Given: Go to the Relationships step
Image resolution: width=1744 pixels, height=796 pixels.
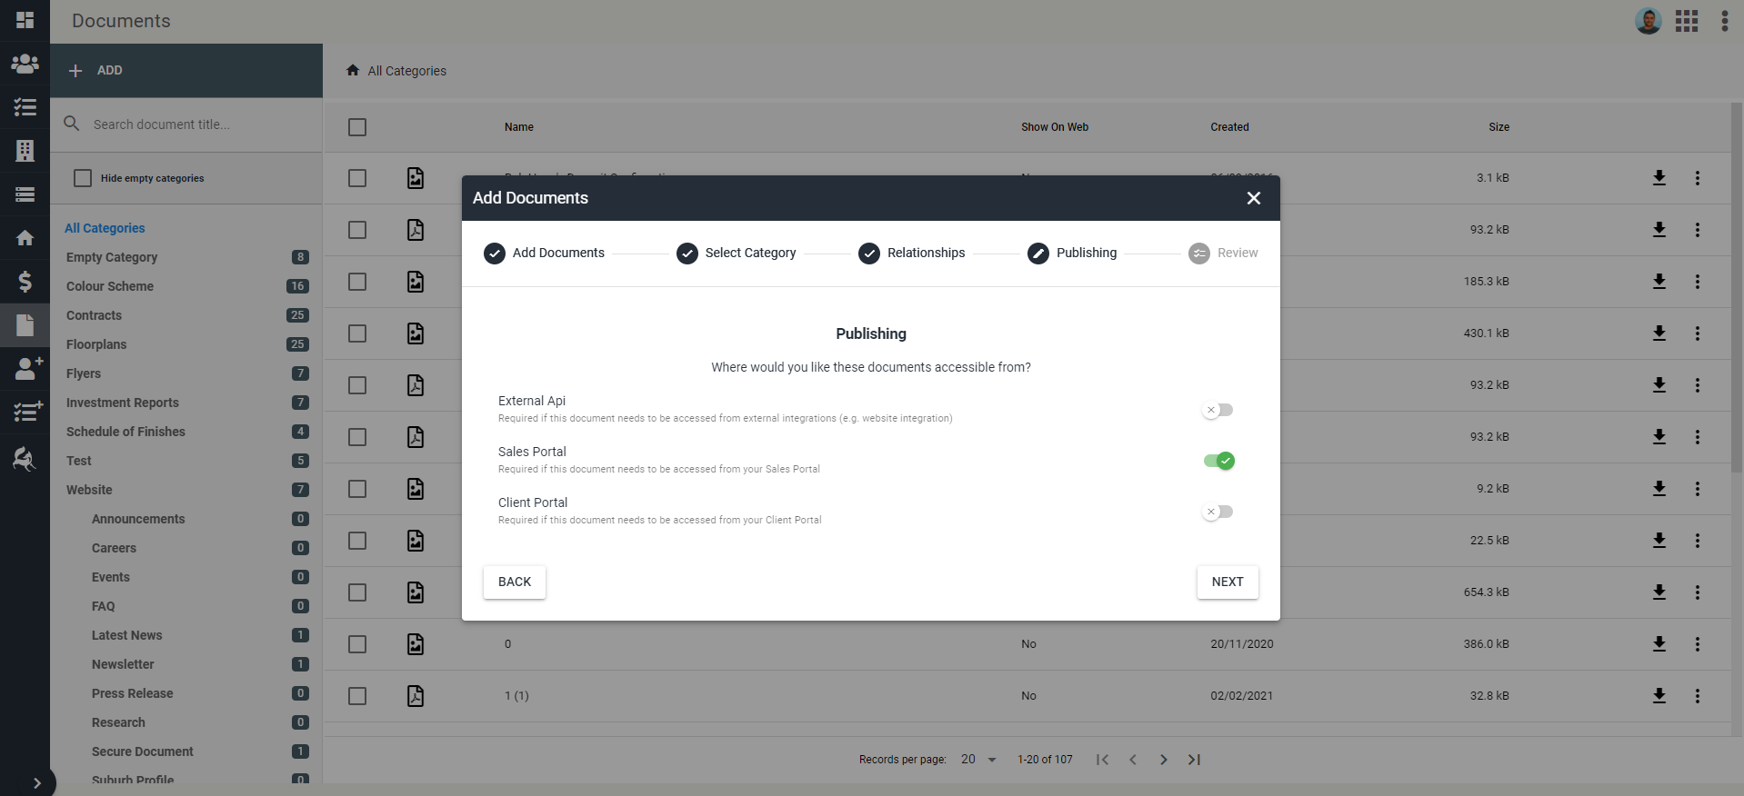Looking at the screenshot, I should (x=912, y=253).
